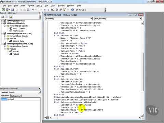The width and height of the screenshot is (164, 123).
Task: Open the Tools menu
Action: pos(53,5)
